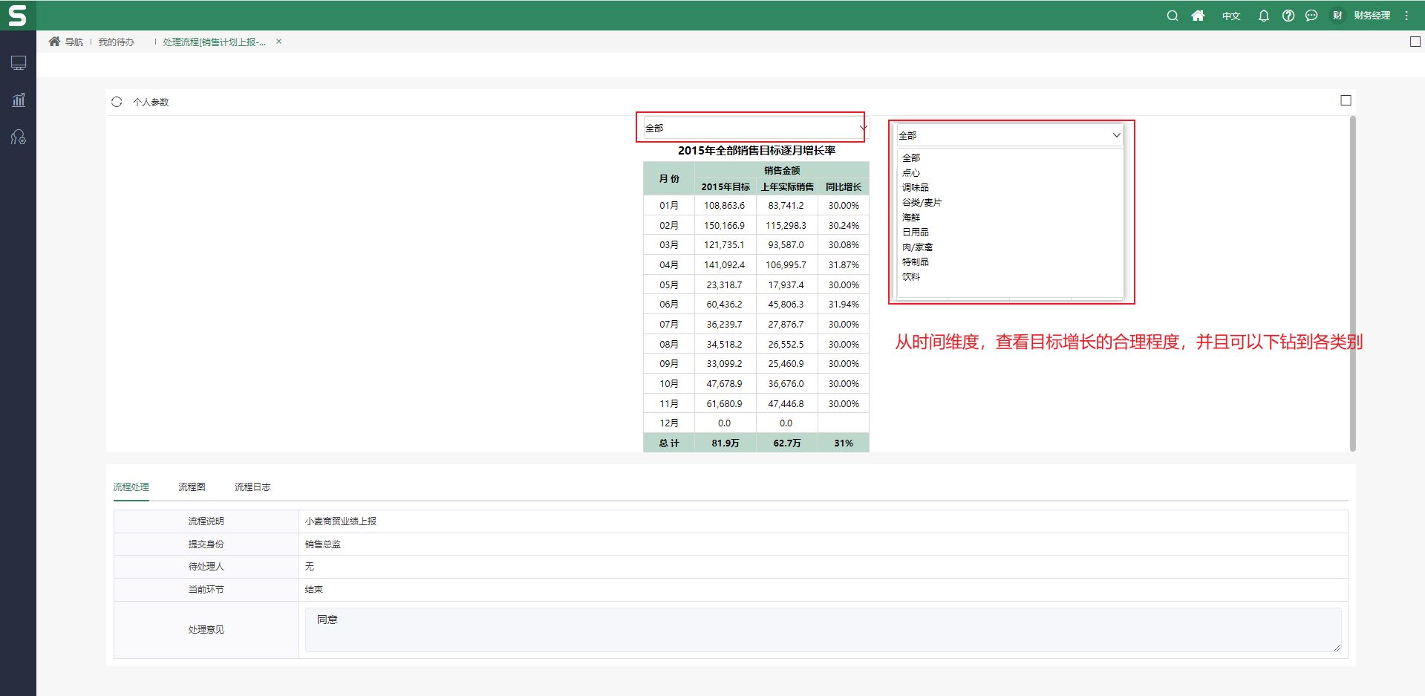The image size is (1425, 696).
Task: Close the 处理流程 tab
Action: tap(278, 42)
